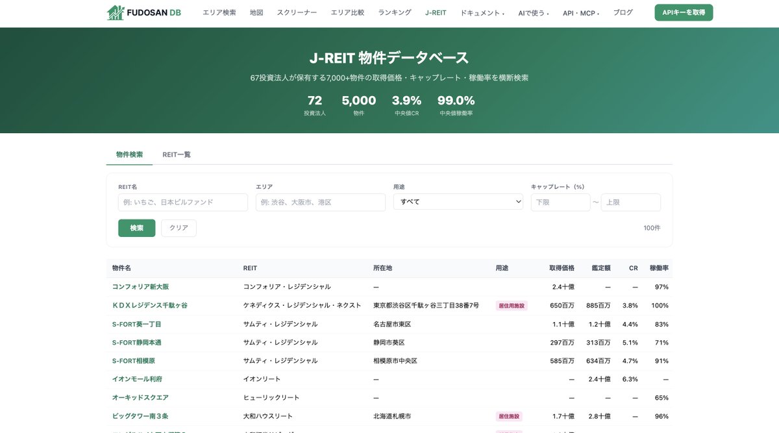Click 居住施設 tag in ビッグタワー row
This screenshot has height=433, width=779.
[509, 416]
